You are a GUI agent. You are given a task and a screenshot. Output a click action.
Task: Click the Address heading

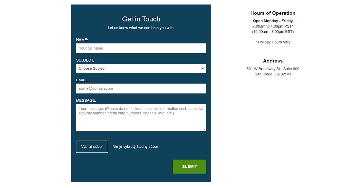pos(273,61)
